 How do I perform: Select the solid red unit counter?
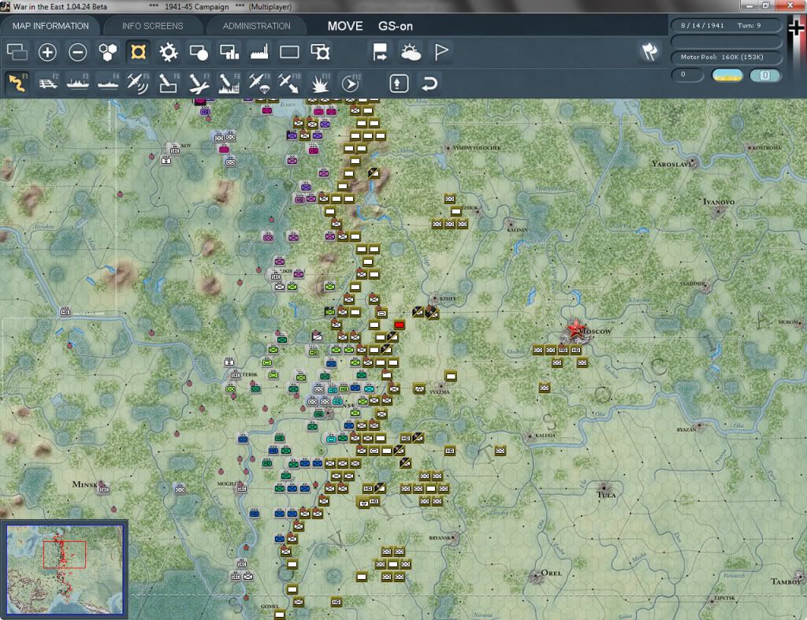[x=399, y=325]
